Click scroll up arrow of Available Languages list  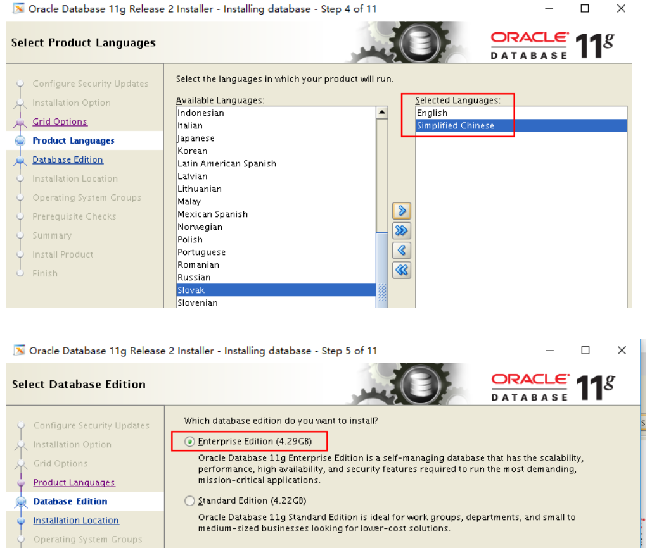(381, 113)
